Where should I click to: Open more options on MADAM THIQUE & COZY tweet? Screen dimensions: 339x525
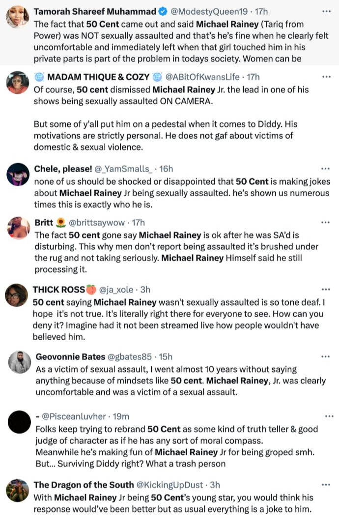pyautogui.click(x=326, y=77)
